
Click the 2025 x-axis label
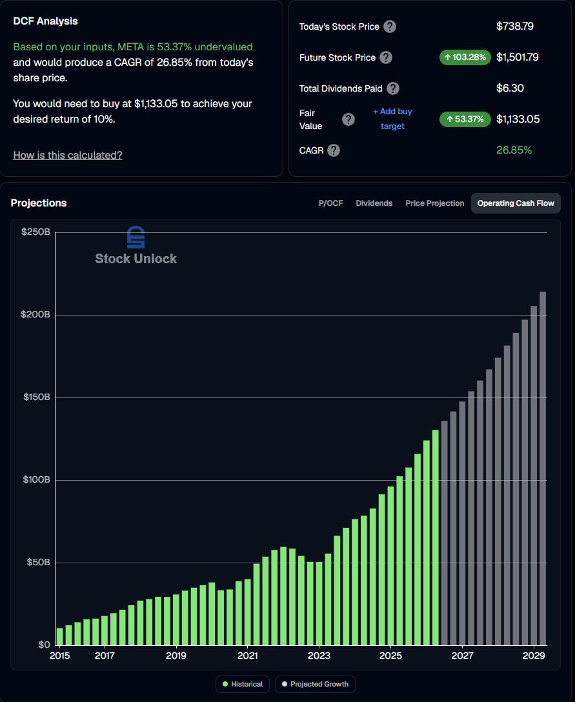390,656
